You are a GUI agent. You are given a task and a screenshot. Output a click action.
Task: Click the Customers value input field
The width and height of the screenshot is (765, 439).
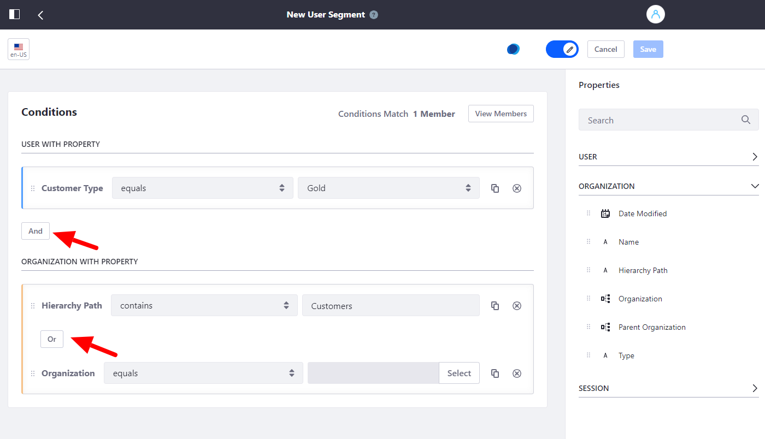[x=390, y=305]
